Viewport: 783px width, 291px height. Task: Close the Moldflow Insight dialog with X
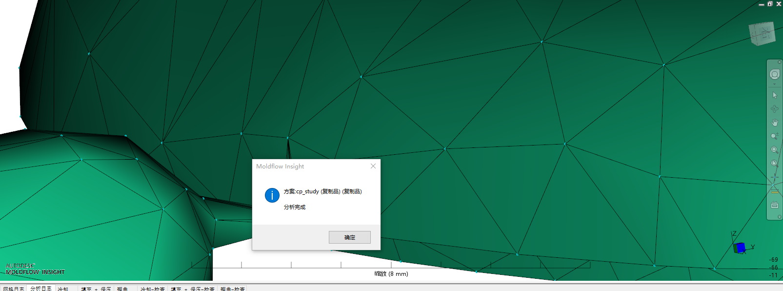(x=373, y=166)
